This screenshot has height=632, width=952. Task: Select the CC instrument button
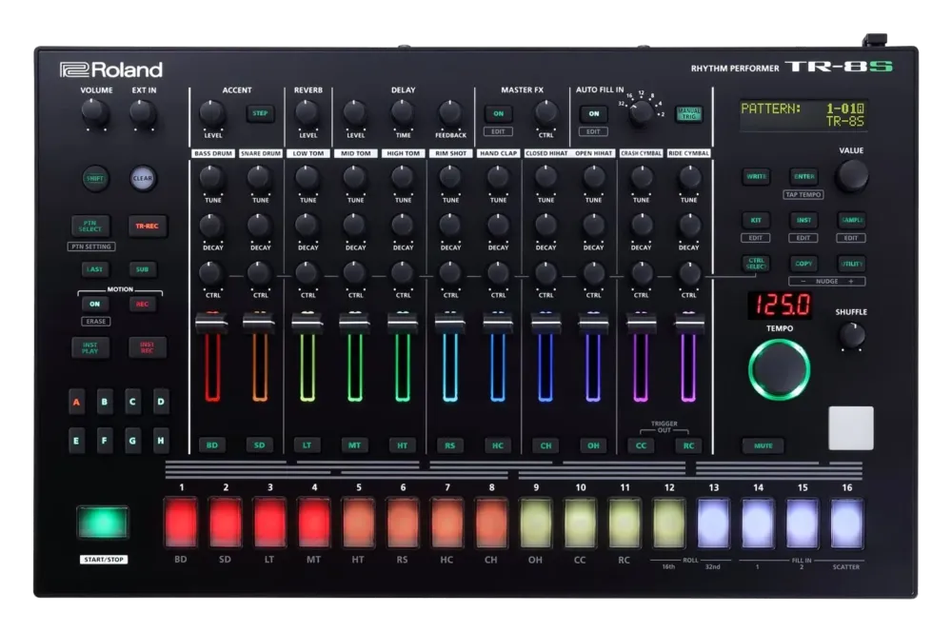click(x=641, y=445)
